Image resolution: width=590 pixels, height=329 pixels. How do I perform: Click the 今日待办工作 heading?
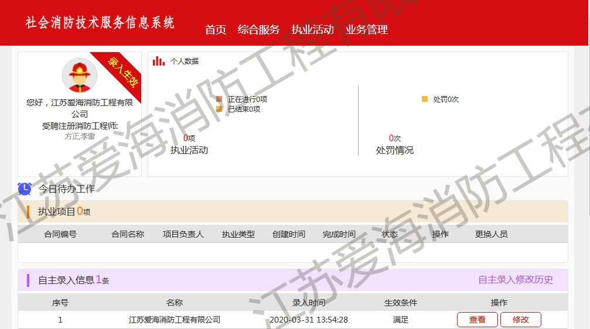67,189
